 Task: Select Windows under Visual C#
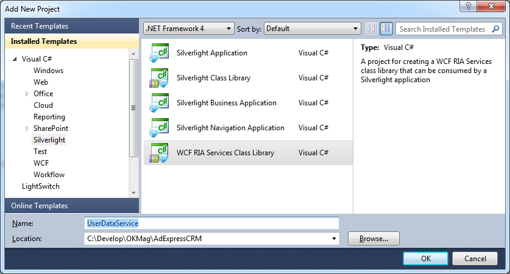tap(49, 71)
